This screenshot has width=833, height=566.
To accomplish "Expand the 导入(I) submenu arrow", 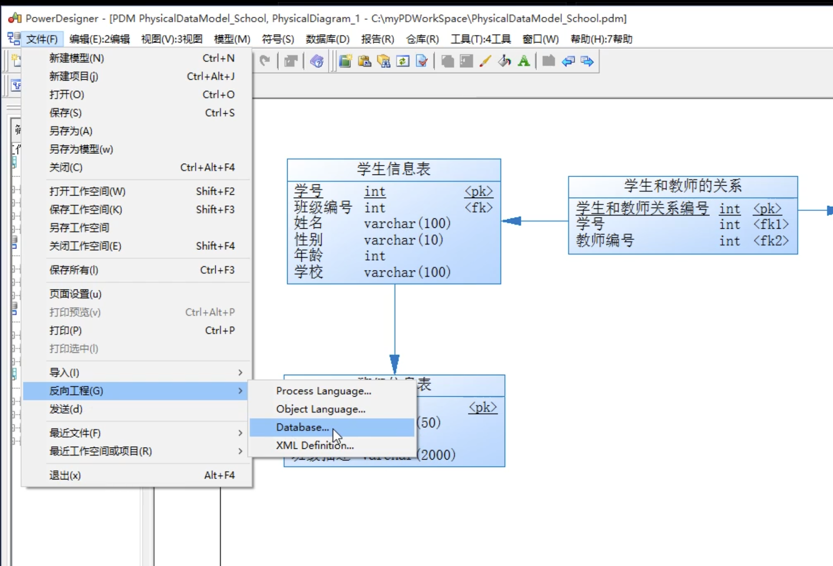I will pos(240,373).
